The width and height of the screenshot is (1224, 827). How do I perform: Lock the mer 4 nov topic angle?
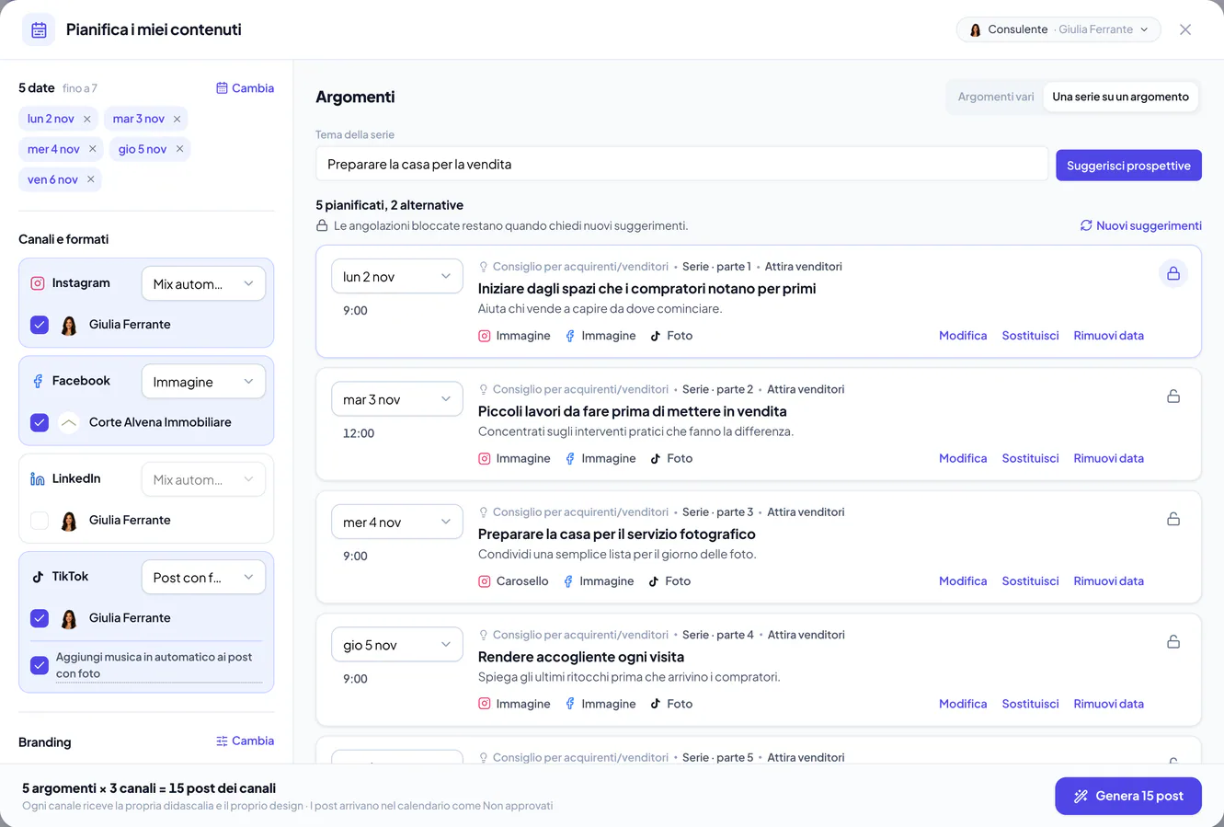click(x=1173, y=519)
